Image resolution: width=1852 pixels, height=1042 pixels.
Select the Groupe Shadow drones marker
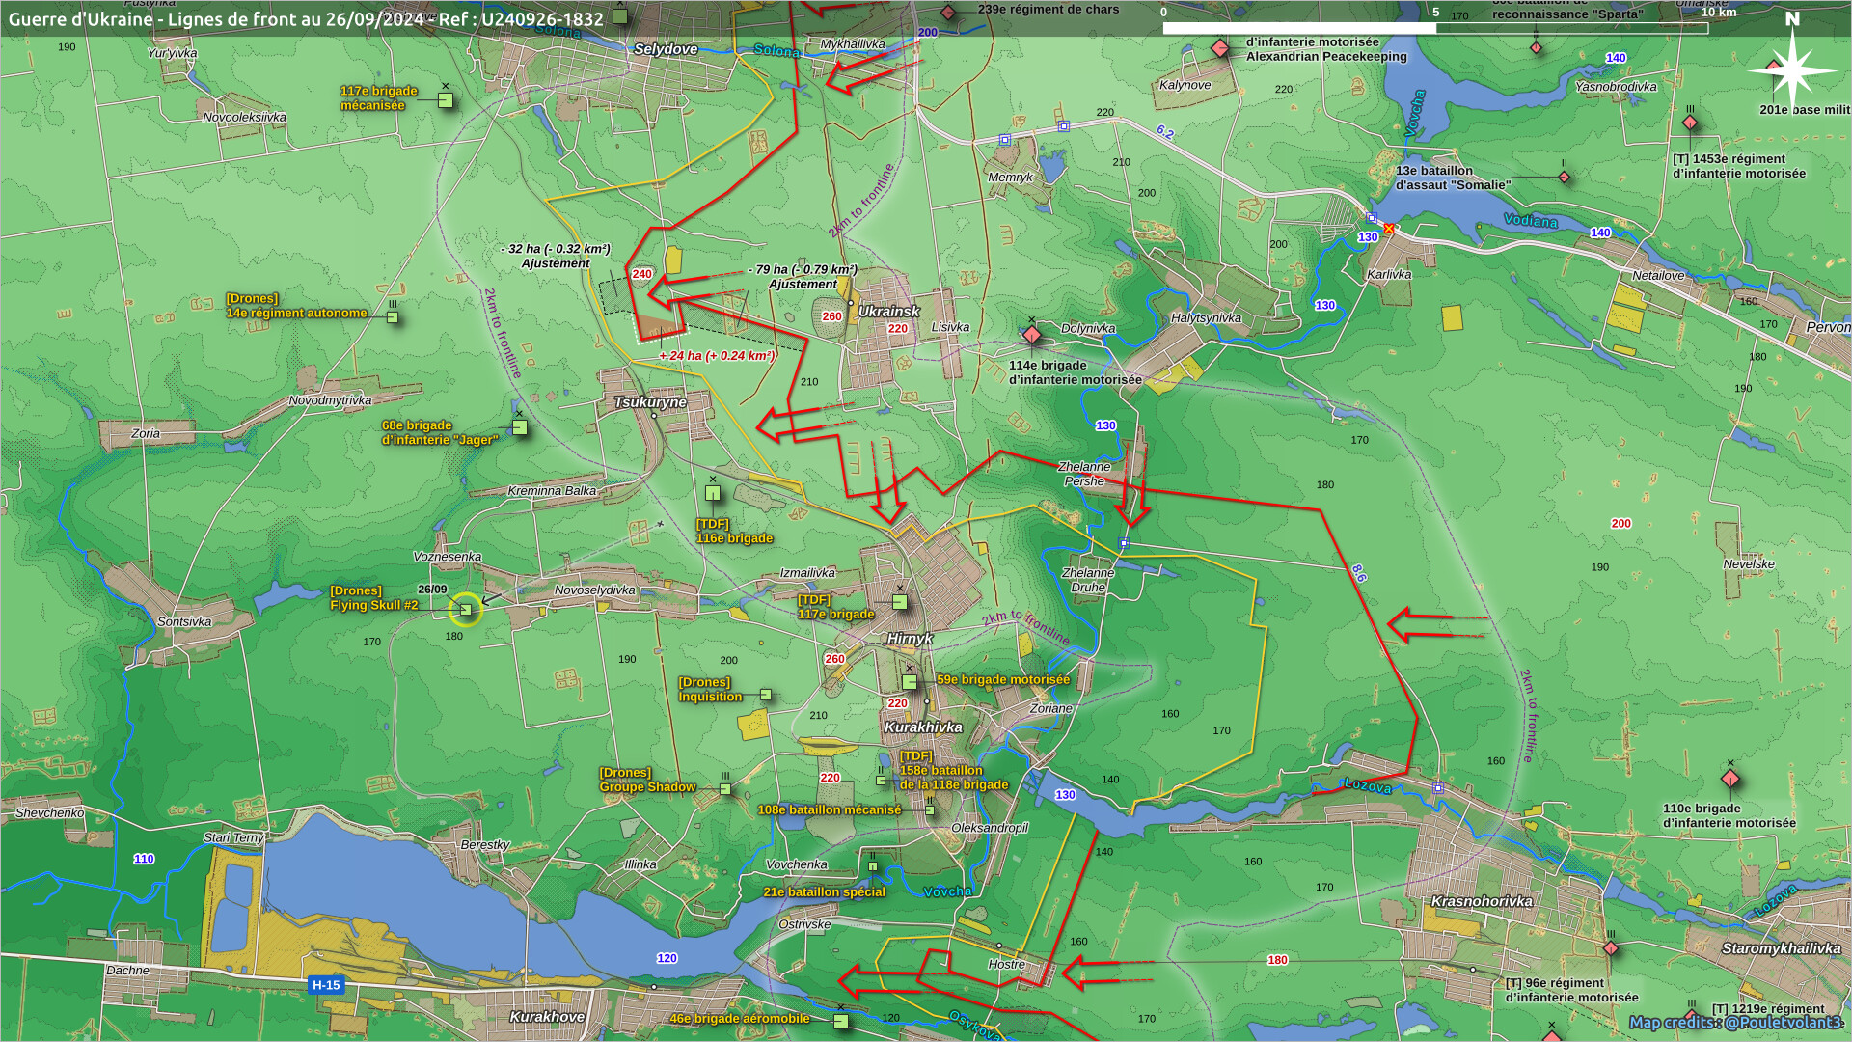point(724,789)
